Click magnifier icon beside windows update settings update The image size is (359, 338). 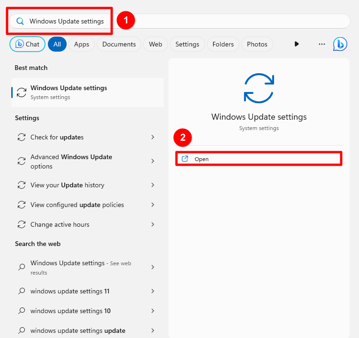pos(22,330)
